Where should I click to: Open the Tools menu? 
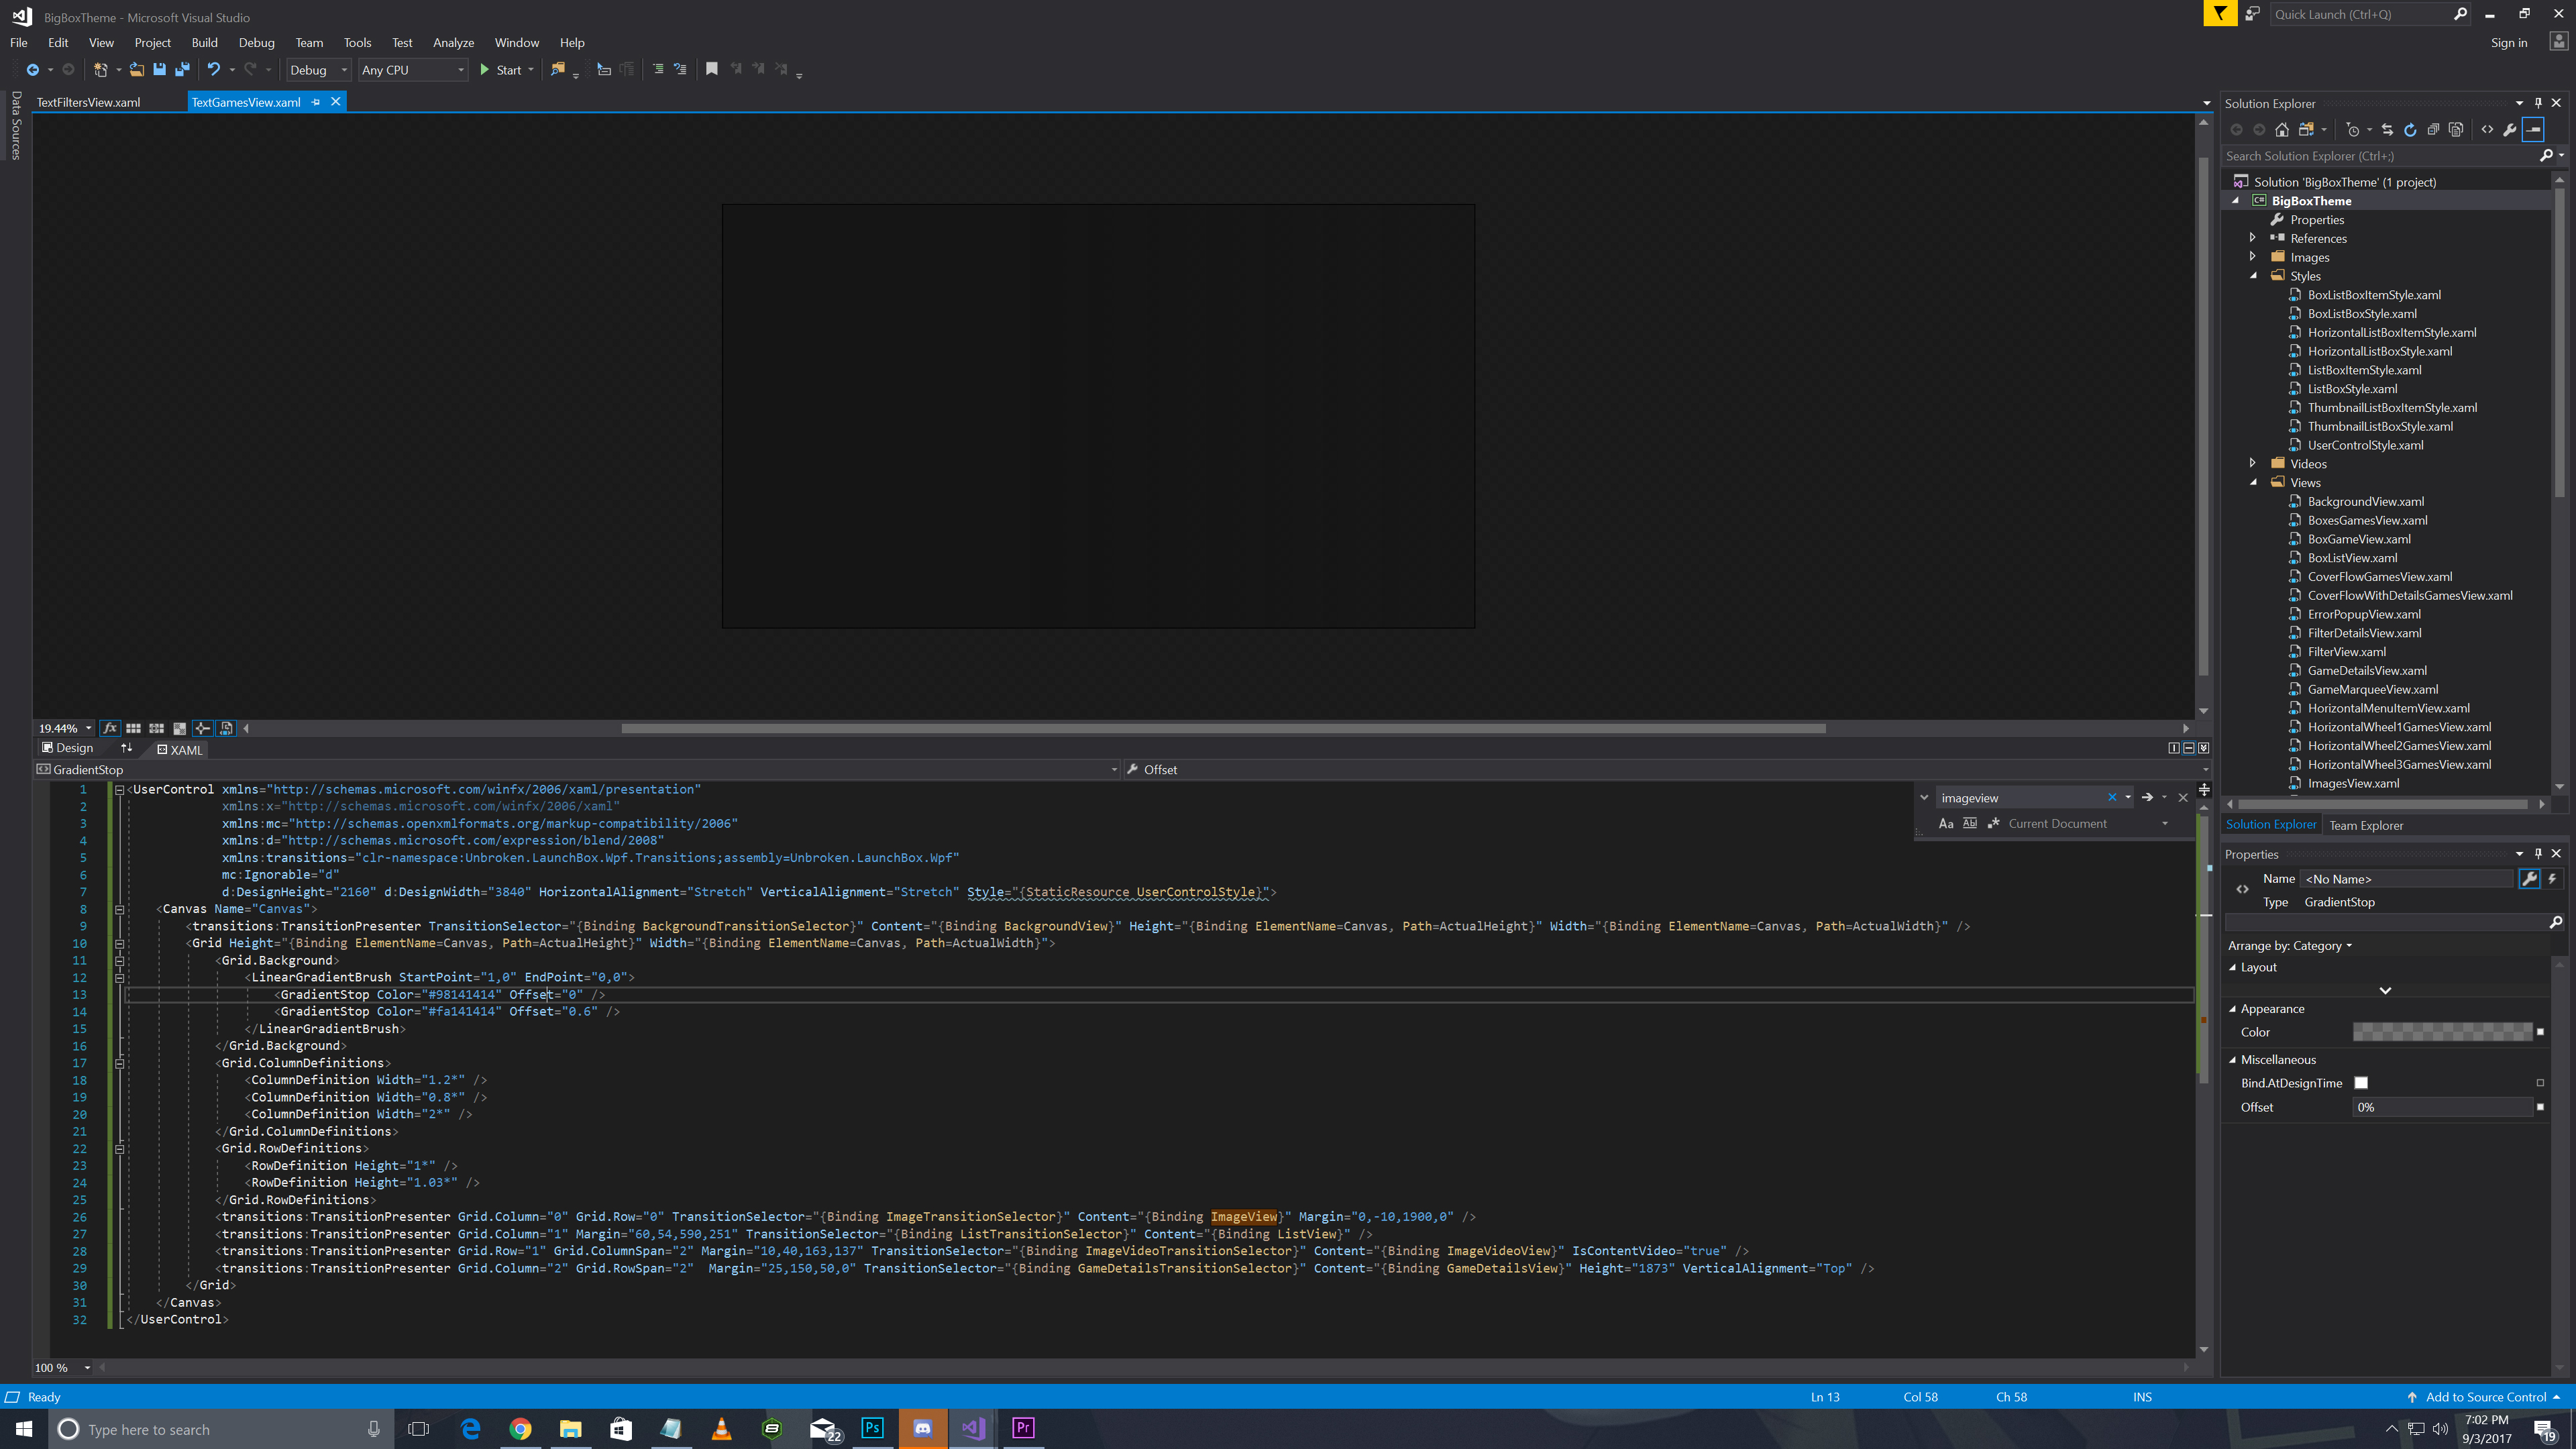(x=357, y=43)
